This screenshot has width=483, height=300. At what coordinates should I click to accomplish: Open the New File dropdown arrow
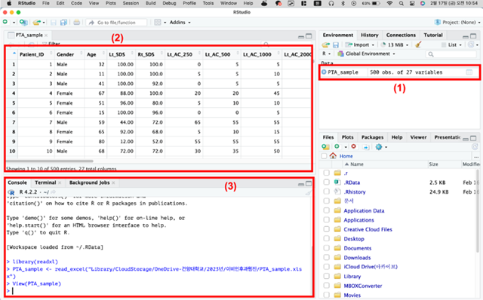point(14,23)
